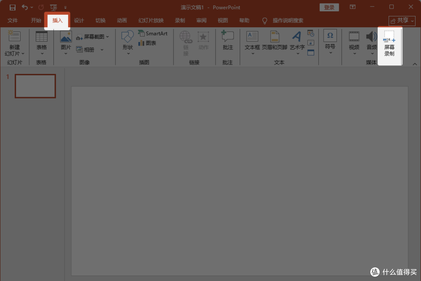Undo the last action

[x=25, y=7]
